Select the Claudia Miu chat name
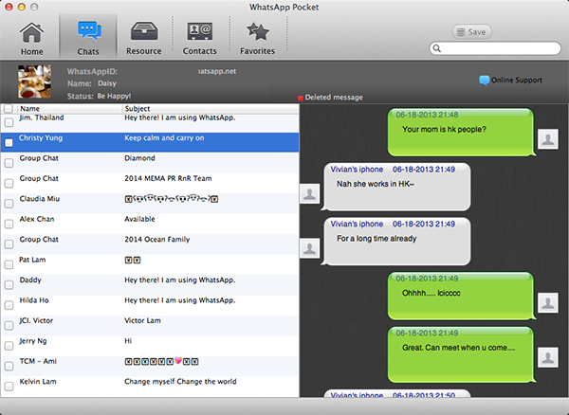 click(39, 199)
